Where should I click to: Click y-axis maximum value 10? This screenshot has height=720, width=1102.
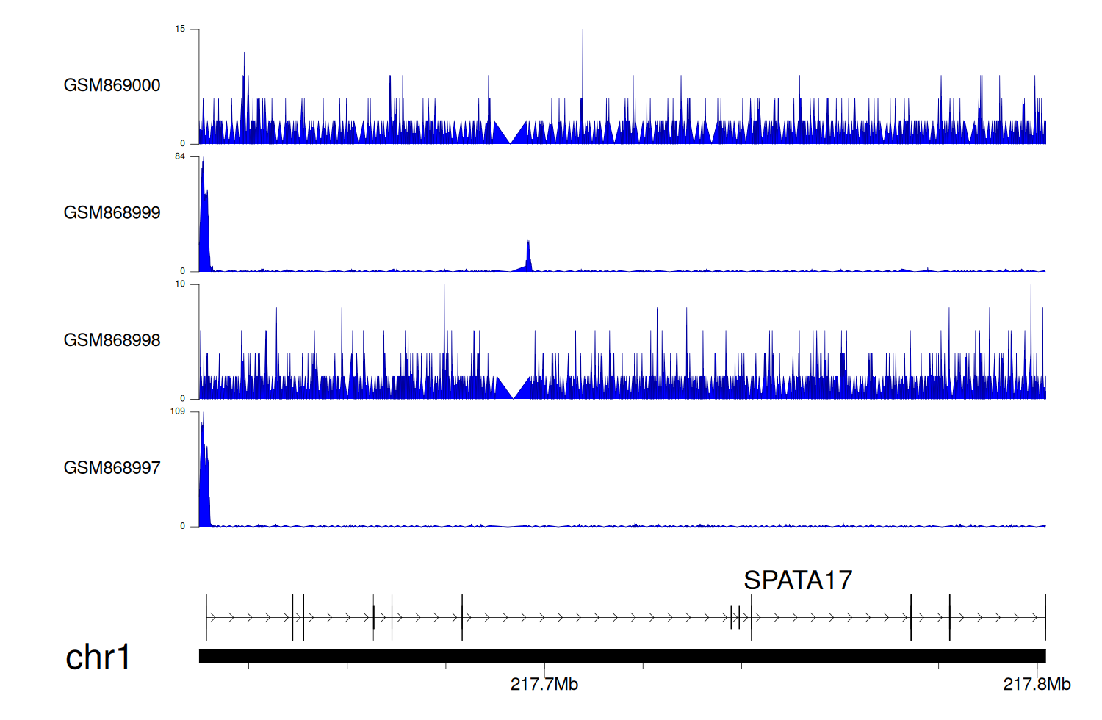click(180, 284)
